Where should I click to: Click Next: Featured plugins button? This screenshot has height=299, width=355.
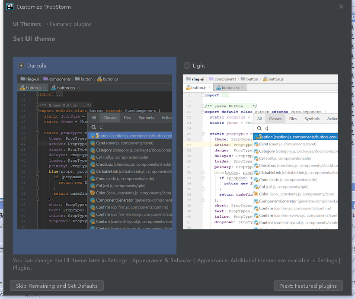tap(308, 286)
